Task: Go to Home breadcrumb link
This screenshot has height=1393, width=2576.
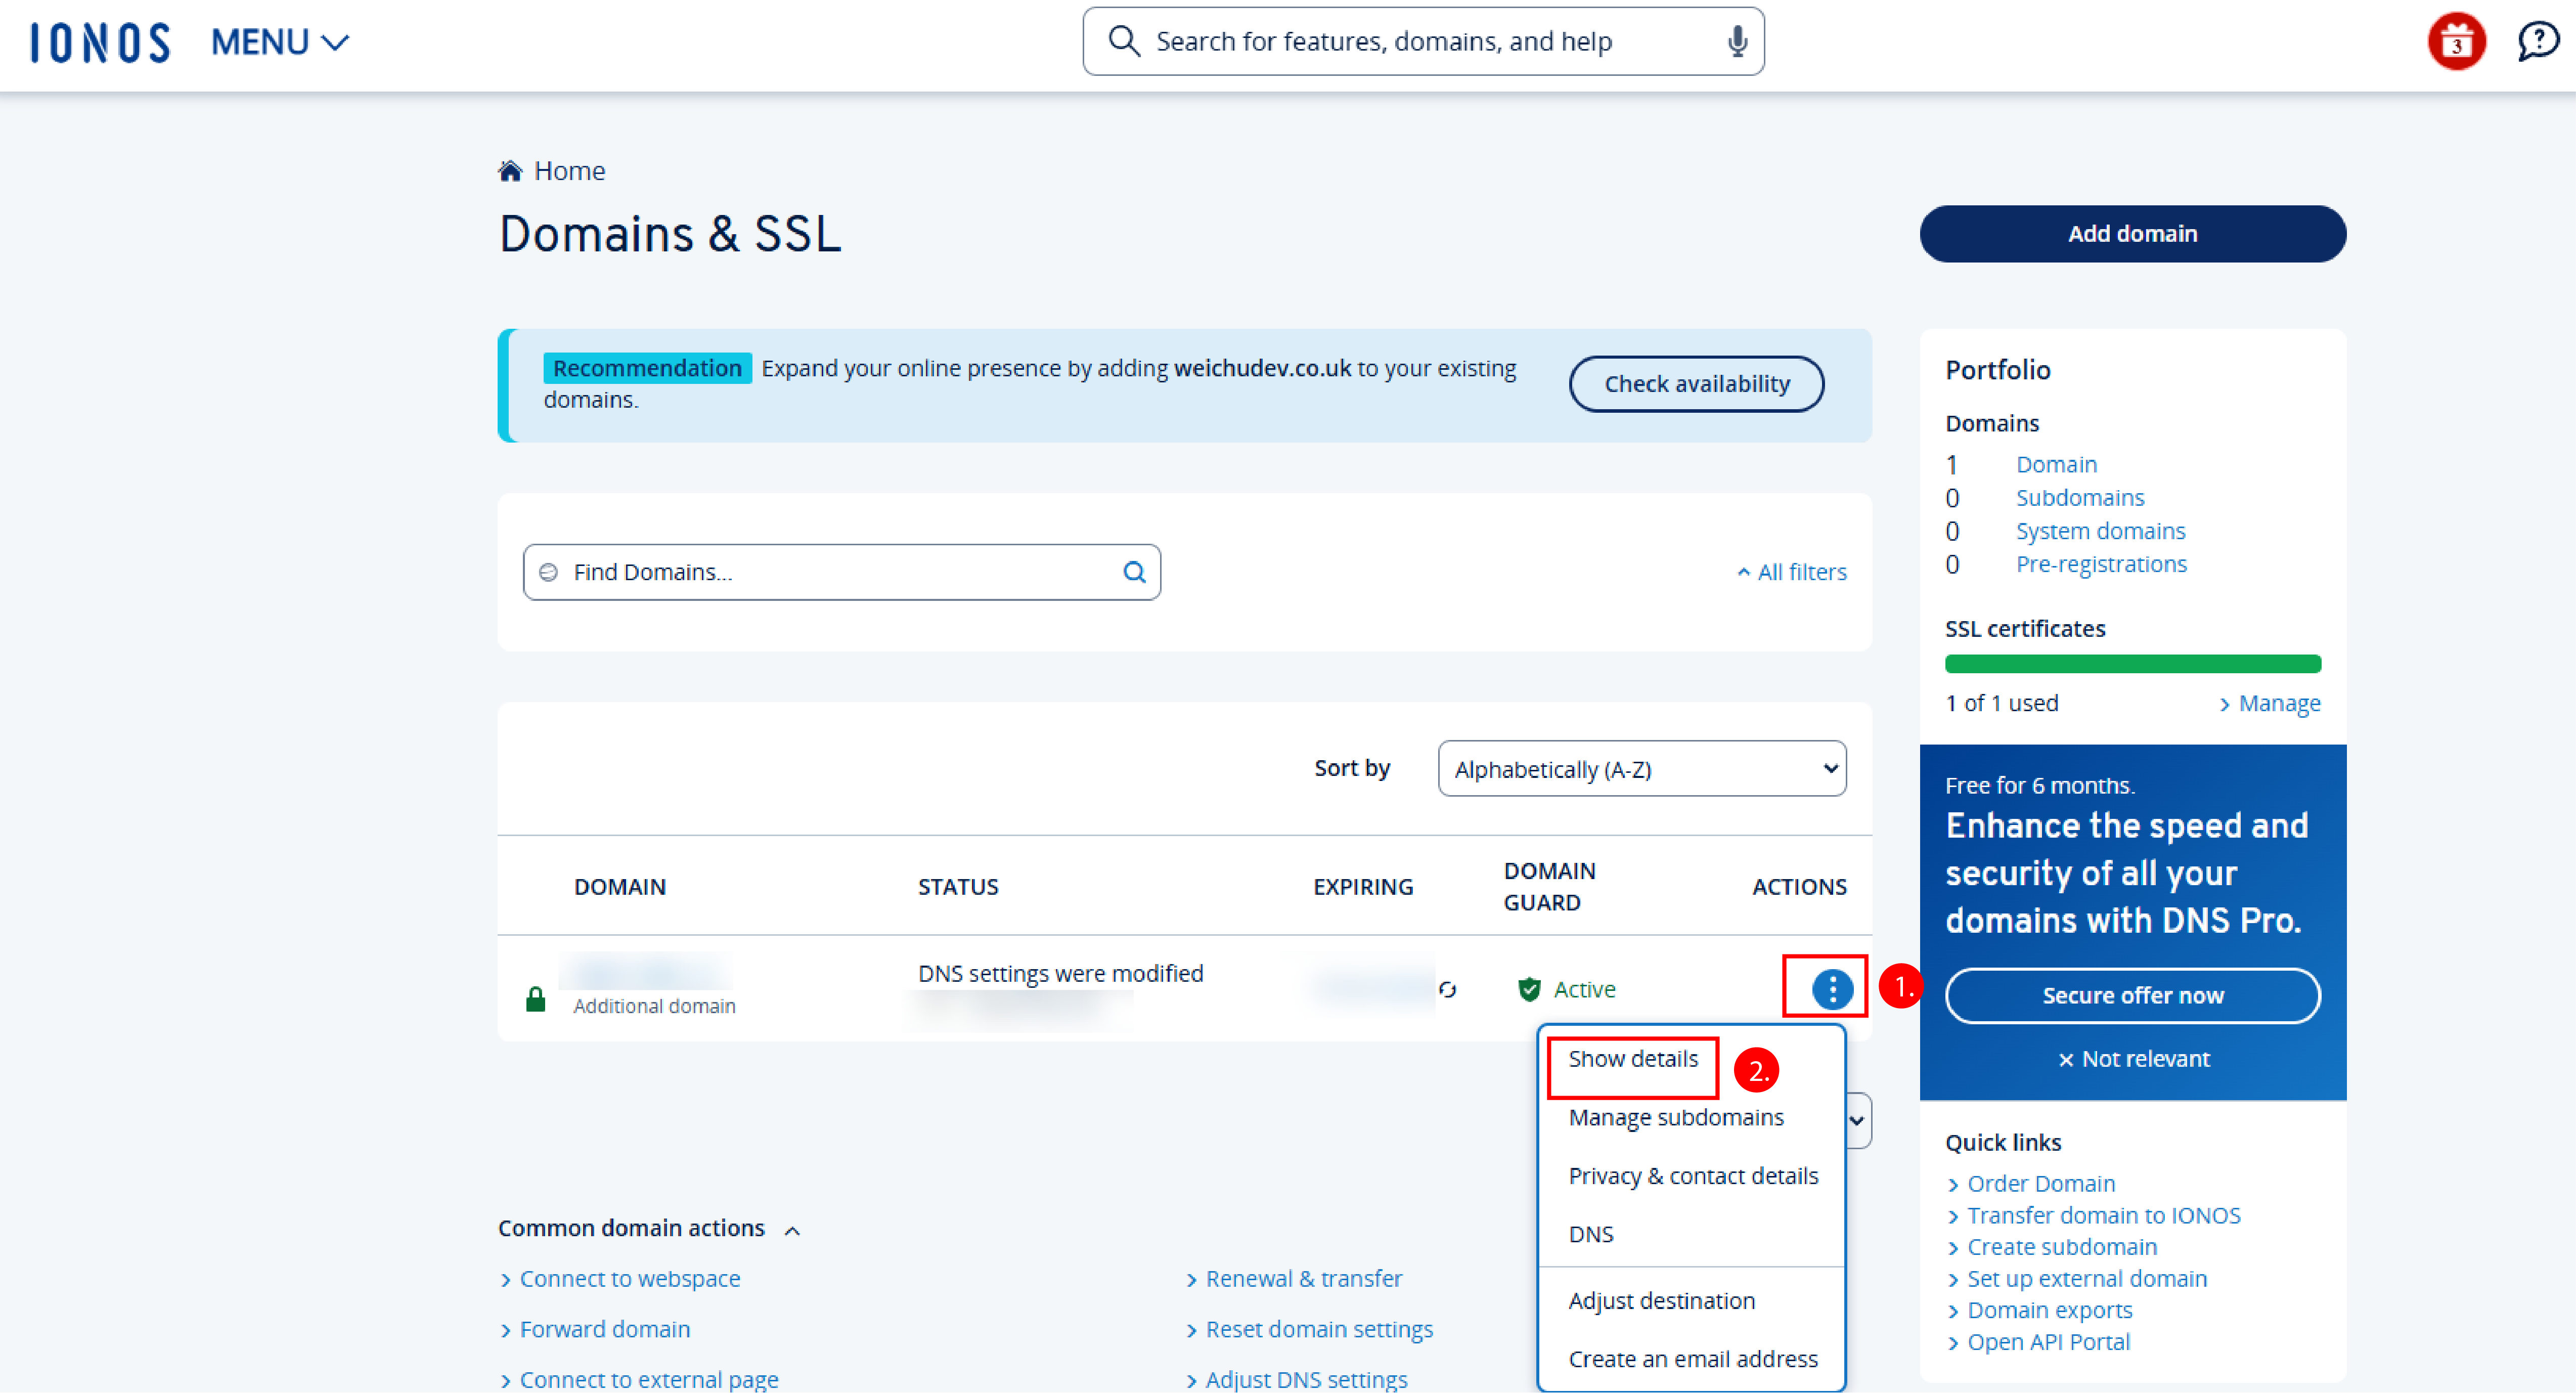Action: tap(569, 171)
